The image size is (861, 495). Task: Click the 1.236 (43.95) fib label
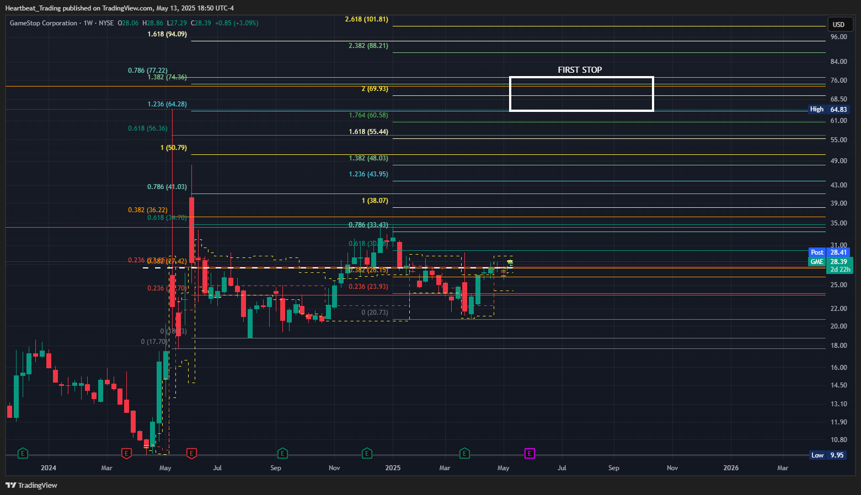click(x=368, y=174)
